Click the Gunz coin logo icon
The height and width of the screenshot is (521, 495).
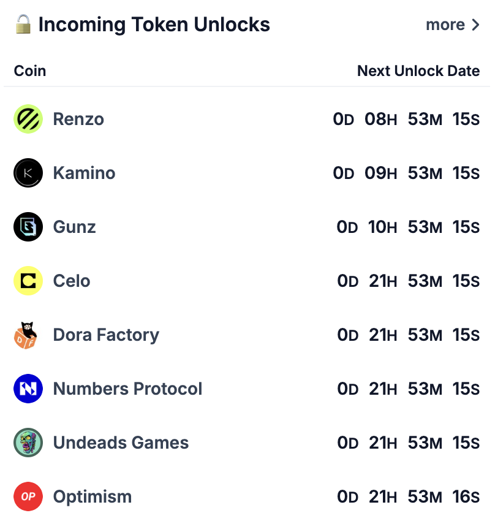(28, 227)
